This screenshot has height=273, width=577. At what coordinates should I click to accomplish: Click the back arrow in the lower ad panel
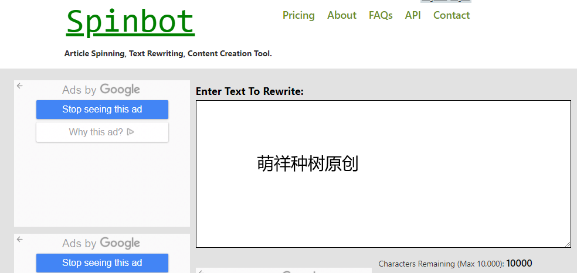tap(20, 239)
